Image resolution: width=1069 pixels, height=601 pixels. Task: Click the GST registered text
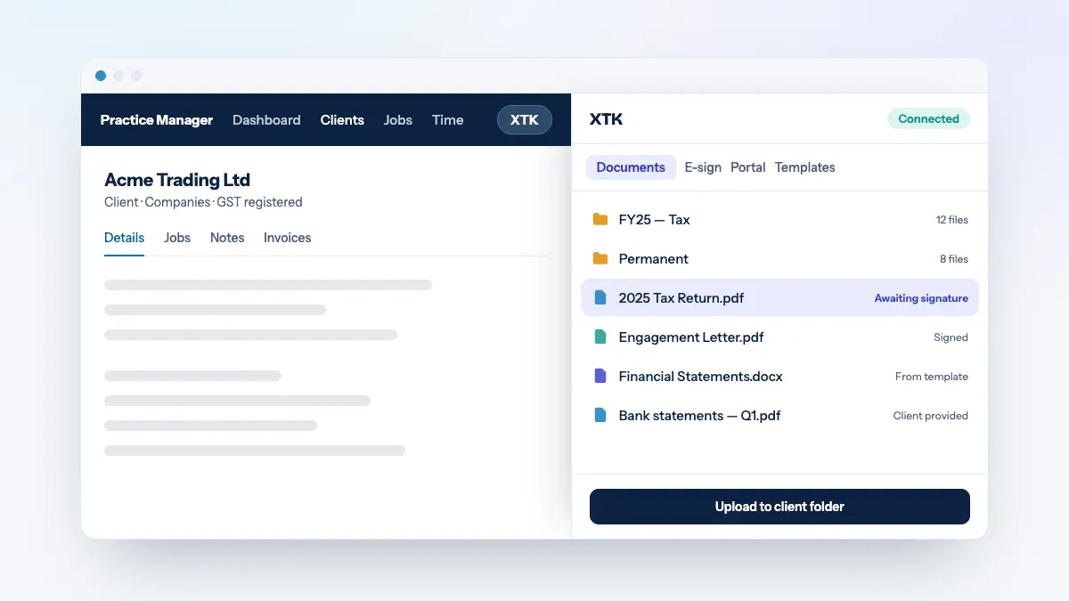(x=259, y=202)
